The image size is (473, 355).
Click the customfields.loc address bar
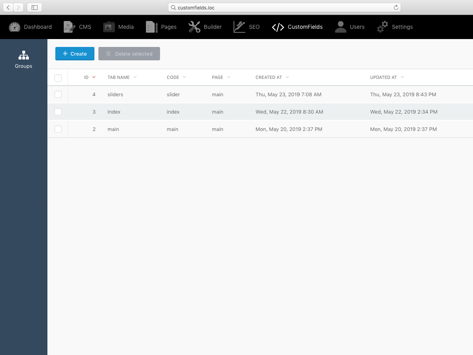284,7
